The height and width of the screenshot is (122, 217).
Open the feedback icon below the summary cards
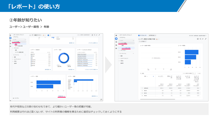101,99
